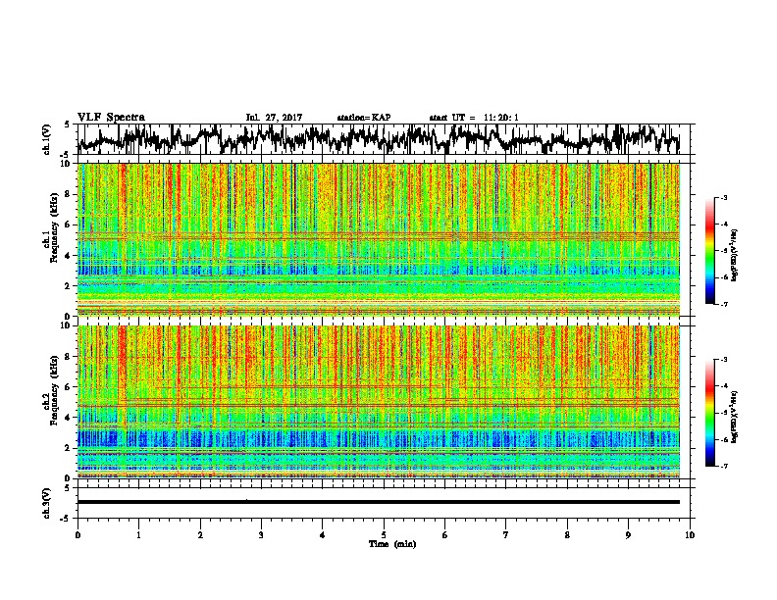Select the "start UT = 11:20:1" text
777x600 pixels.
pyautogui.click(x=474, y=118)
